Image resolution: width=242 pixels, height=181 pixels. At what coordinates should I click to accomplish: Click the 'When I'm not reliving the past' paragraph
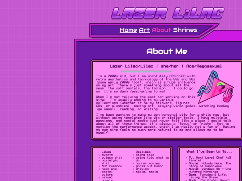pos(162,103)
